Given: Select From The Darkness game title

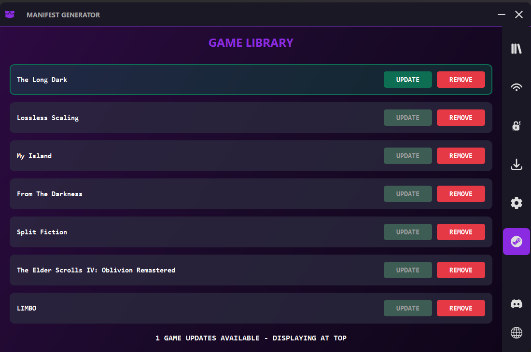Looking at the screenshot, I should [49, 194].
